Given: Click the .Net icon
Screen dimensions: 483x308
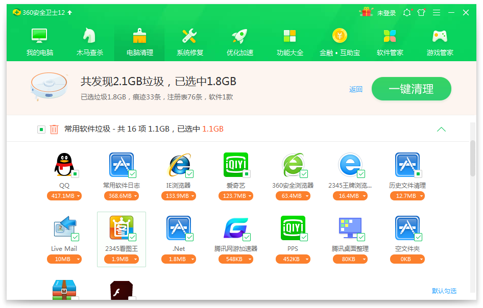Looking at the screenshot, I should coord(179,228).
